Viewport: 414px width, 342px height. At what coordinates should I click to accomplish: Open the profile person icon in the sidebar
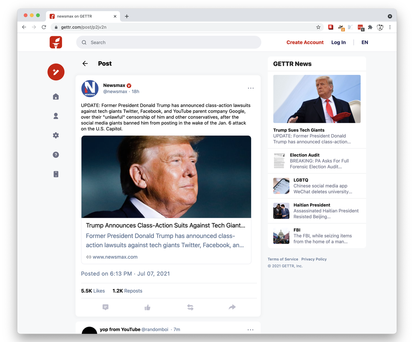[x=56, y=116]
